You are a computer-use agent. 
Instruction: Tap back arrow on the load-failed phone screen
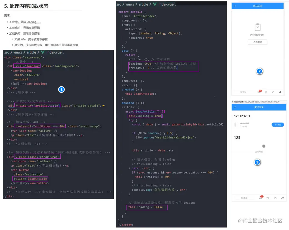[x=235, y=6]
